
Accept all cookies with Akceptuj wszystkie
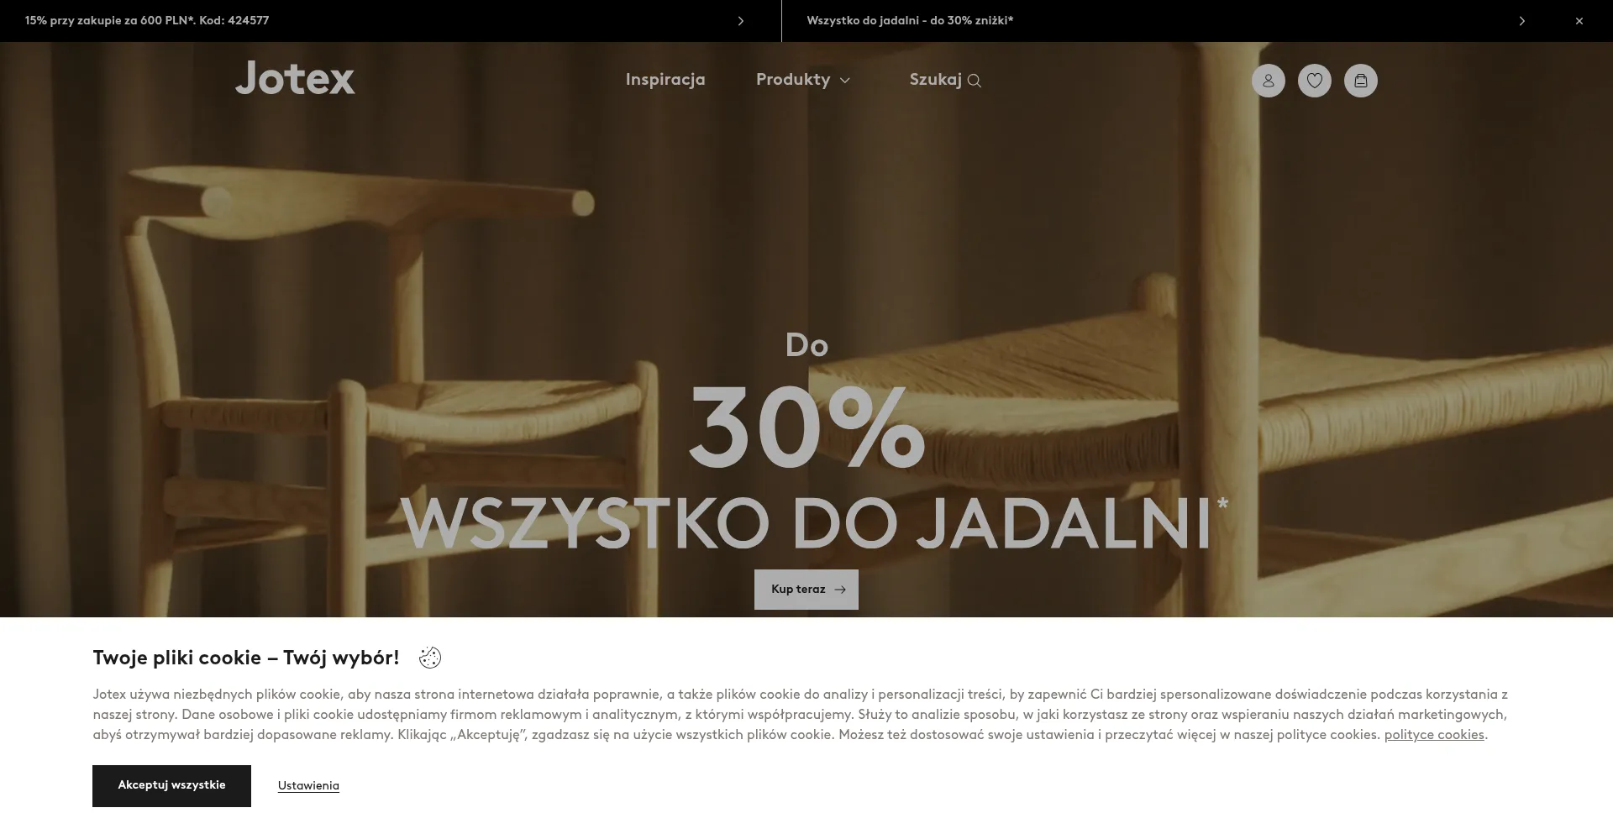coord(171,786)
